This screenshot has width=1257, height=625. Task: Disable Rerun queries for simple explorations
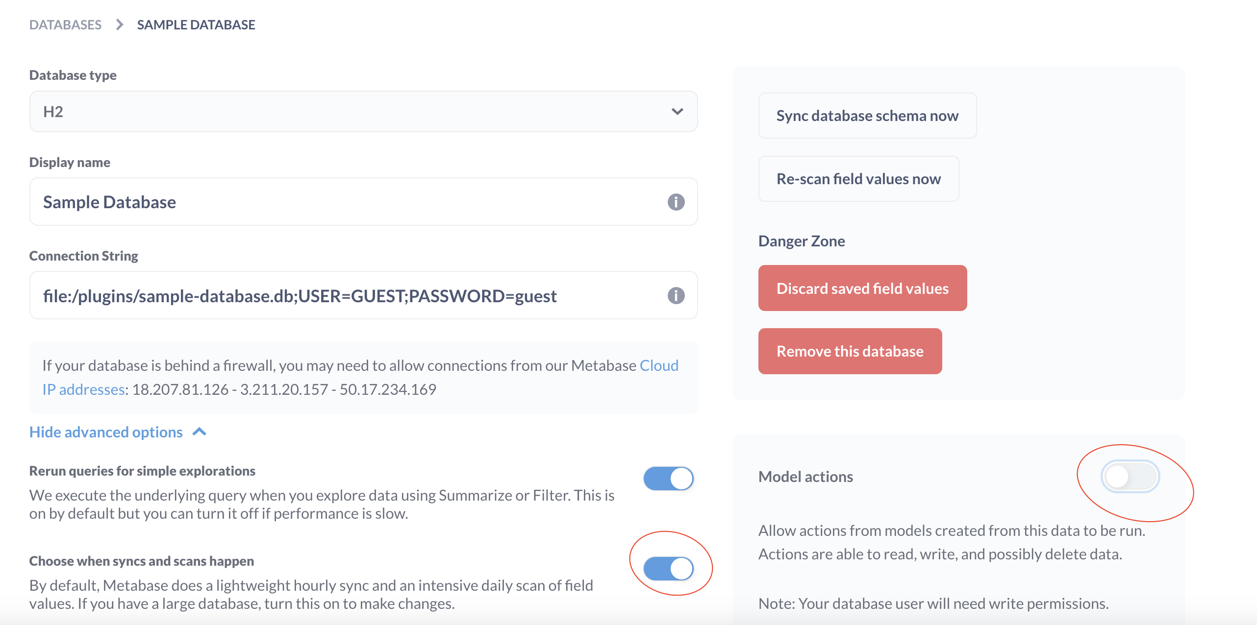click(668, 479)
